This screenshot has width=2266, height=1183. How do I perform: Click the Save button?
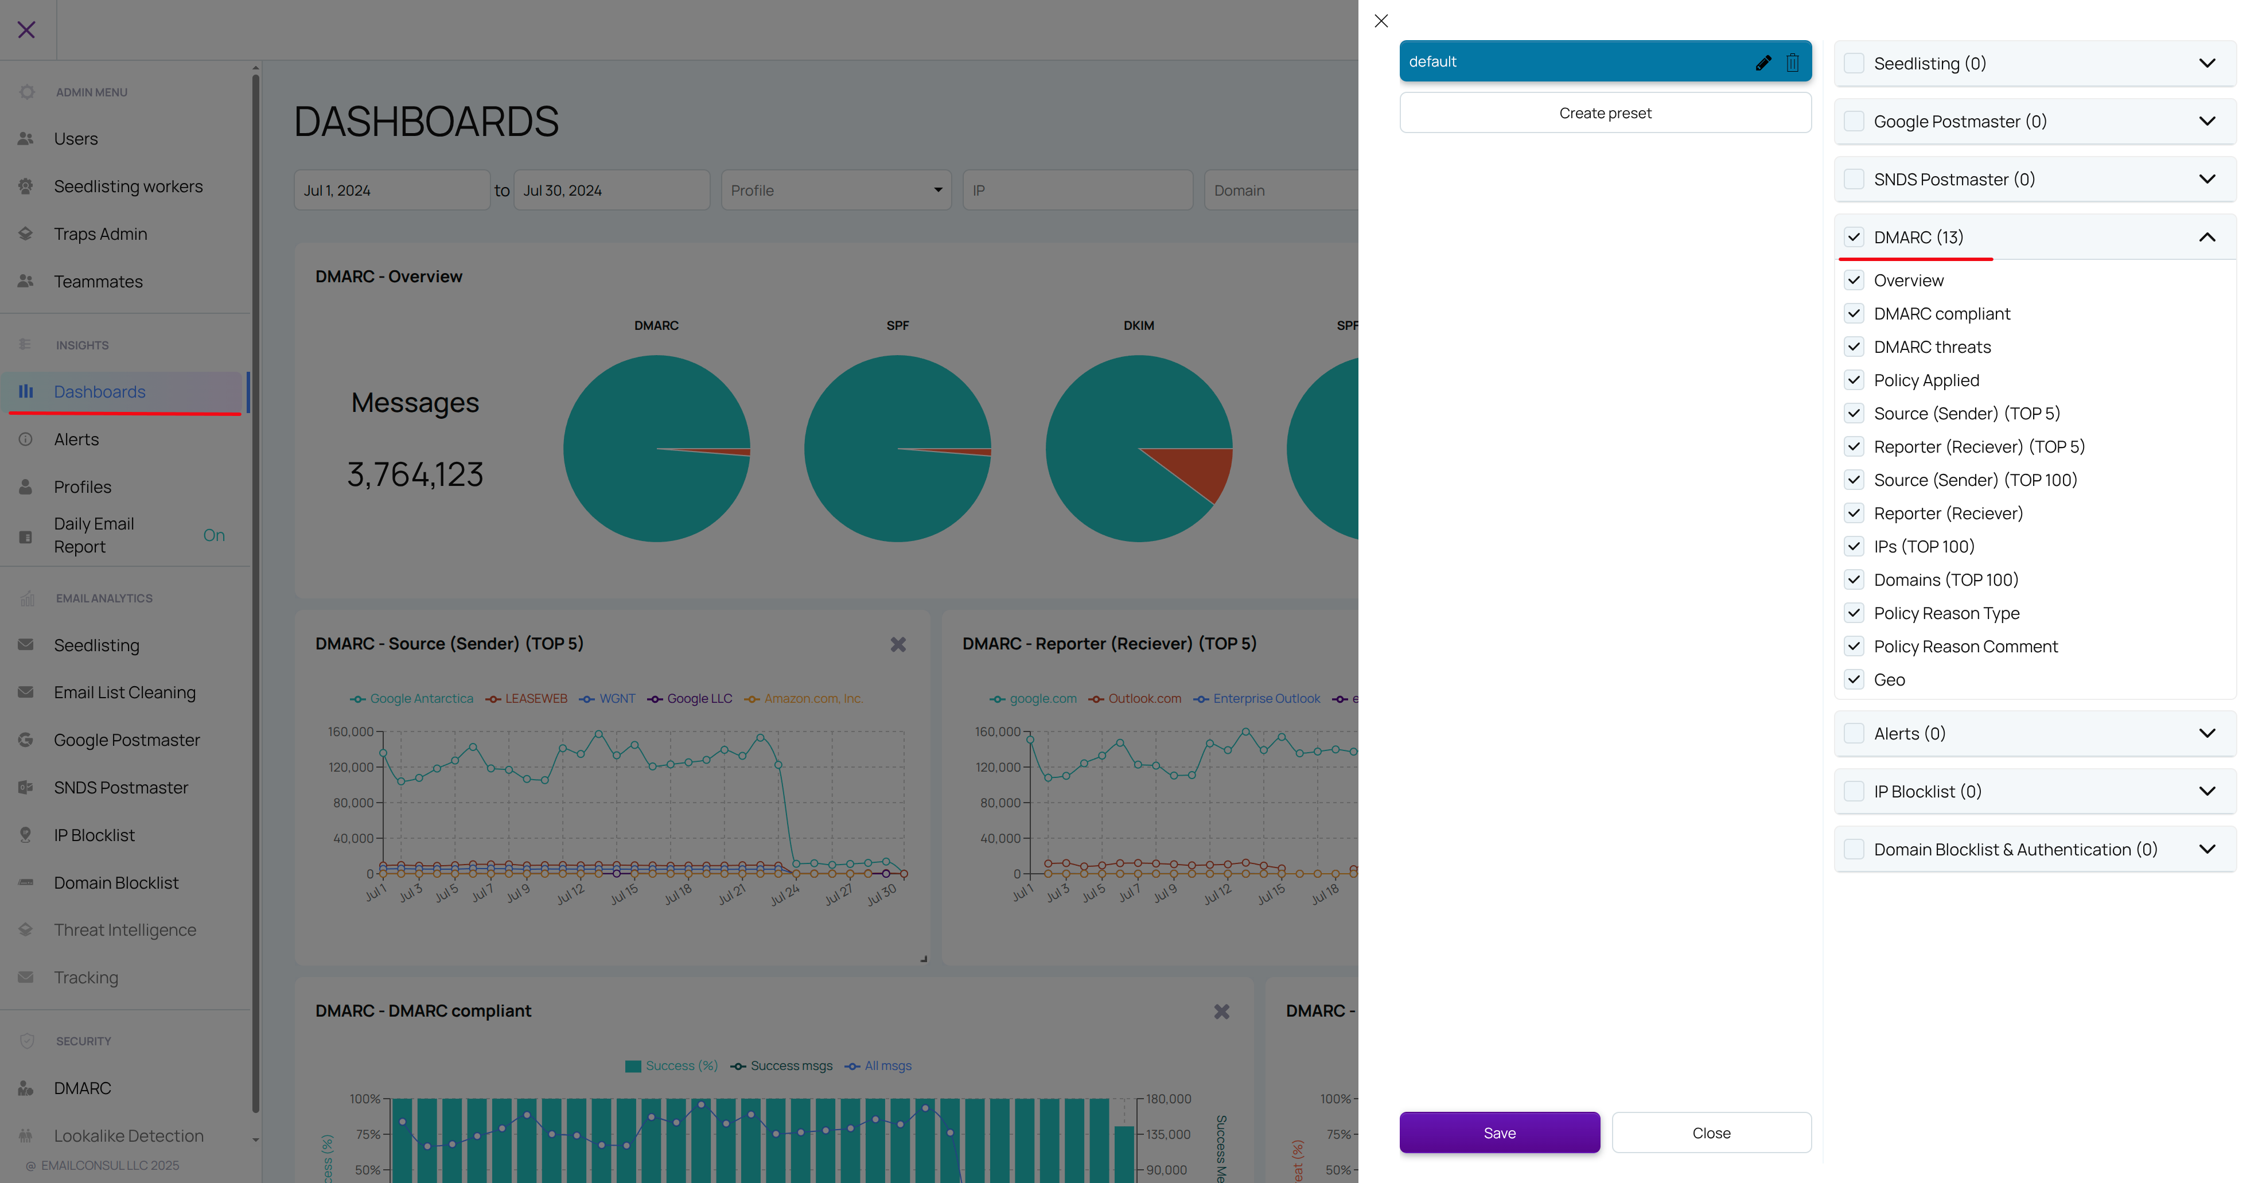(x=1499, y=1133)
